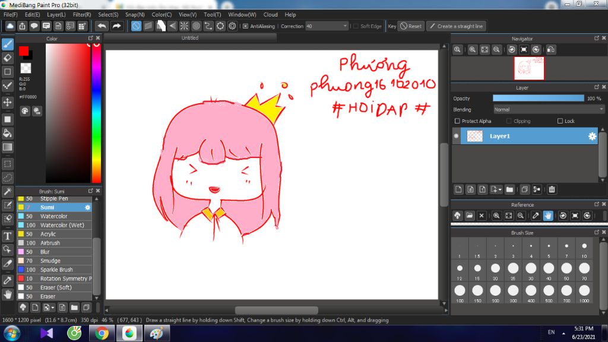Enable Clipping checkbox
Screen dimensions: 608x342
click(509, 121)
